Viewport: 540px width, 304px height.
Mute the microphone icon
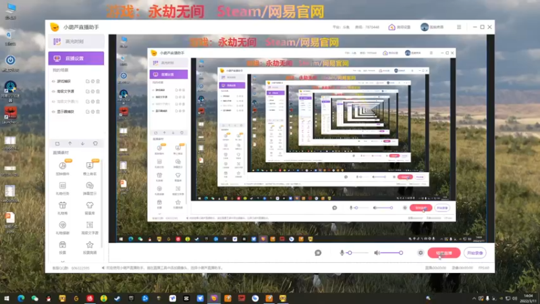coord(342,253)
